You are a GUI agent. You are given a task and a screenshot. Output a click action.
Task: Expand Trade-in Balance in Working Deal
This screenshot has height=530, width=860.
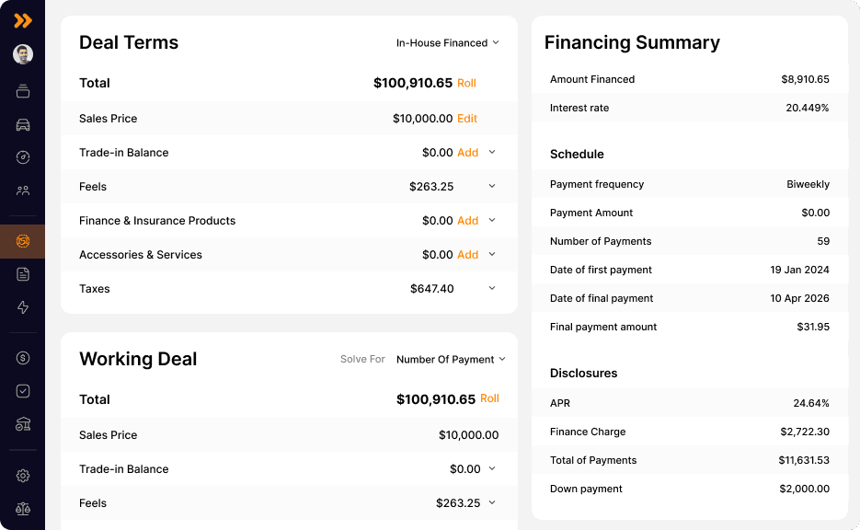click(x=492, y=469)
